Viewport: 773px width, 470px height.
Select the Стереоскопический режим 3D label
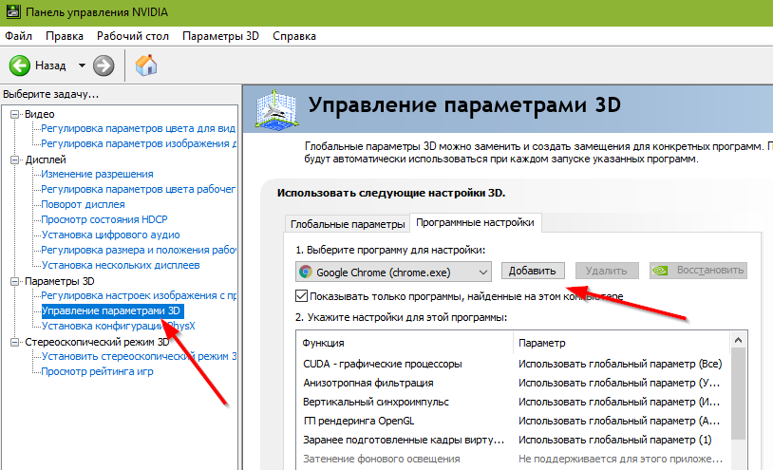click(97, 342)
